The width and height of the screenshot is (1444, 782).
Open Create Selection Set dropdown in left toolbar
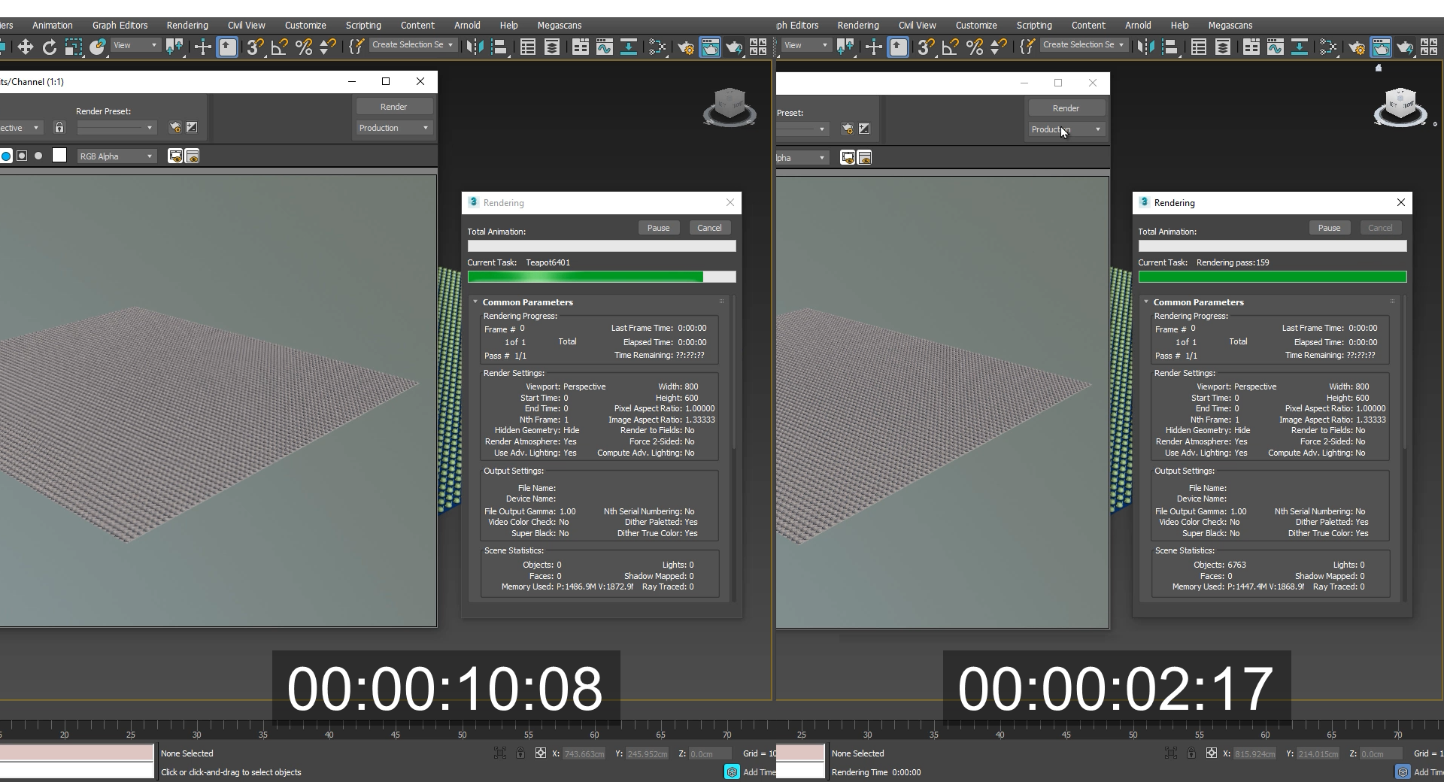[413, 45]
